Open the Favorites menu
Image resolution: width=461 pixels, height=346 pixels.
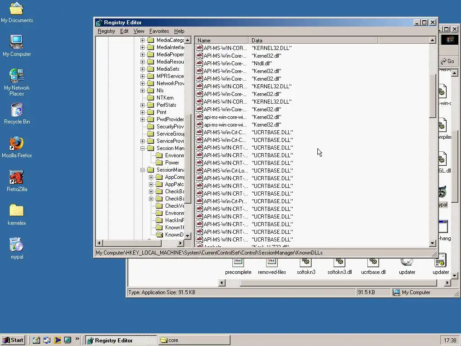pos(159,31)
